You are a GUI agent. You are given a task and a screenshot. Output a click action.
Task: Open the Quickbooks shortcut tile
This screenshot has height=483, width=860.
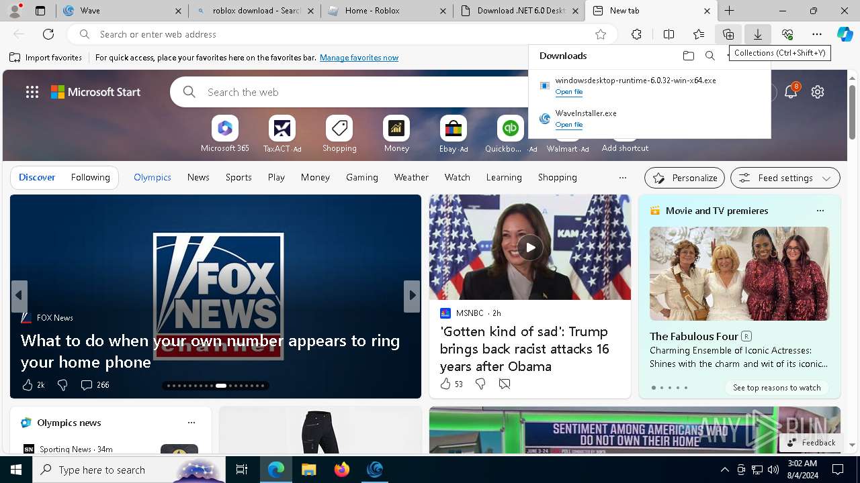511,133
